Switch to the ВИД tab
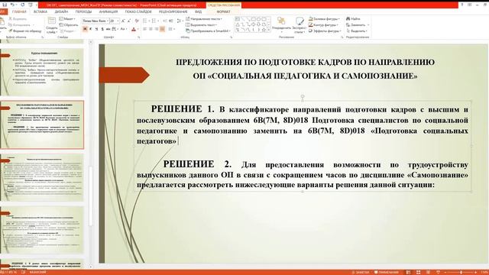This screenshot has width=489, height=275. click(199, 12)
